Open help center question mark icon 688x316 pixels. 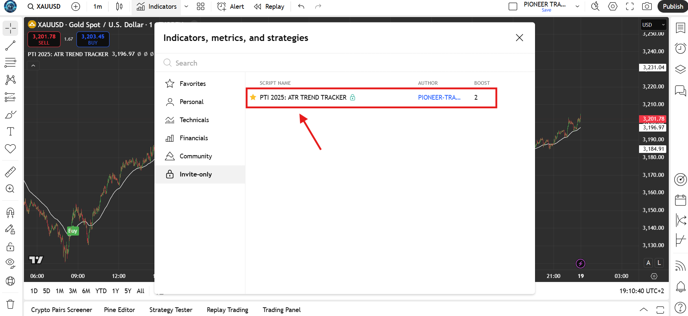point(680,308)
